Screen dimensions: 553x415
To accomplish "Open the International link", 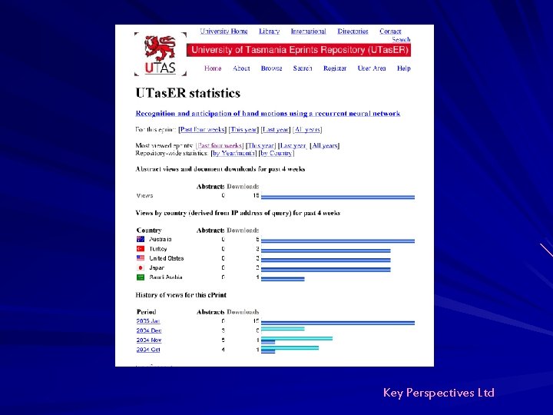I will [x=308, y=31].
